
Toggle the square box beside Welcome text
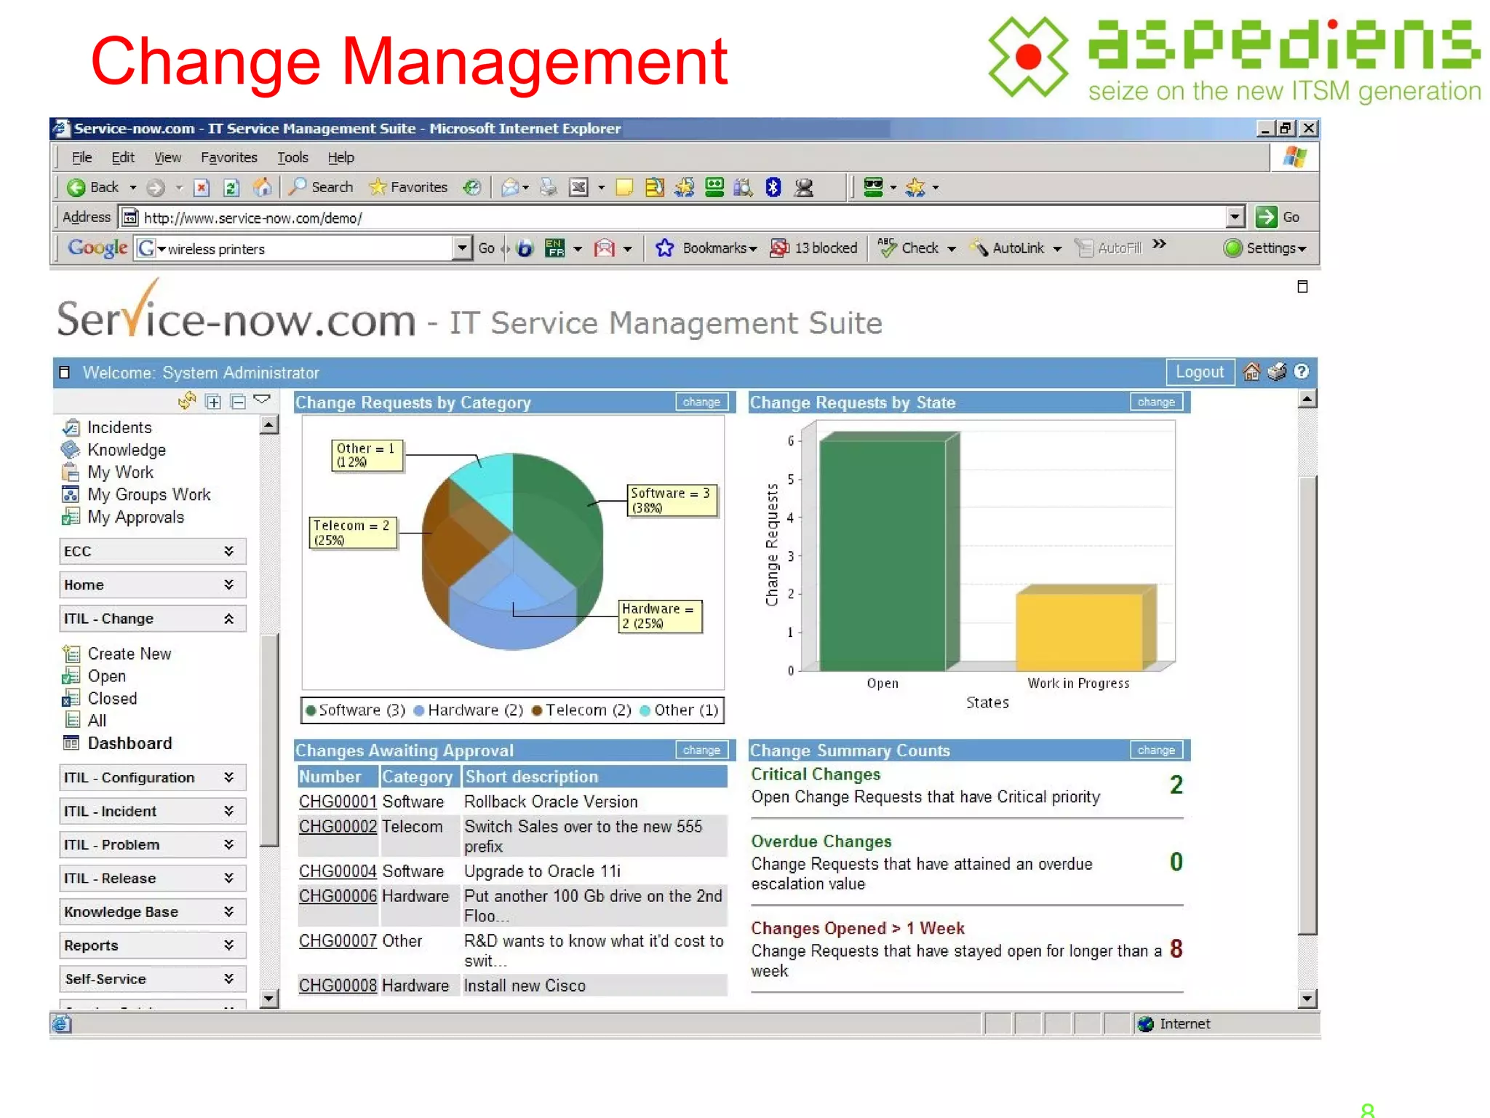pyautogui.click(x=64, y=373)
